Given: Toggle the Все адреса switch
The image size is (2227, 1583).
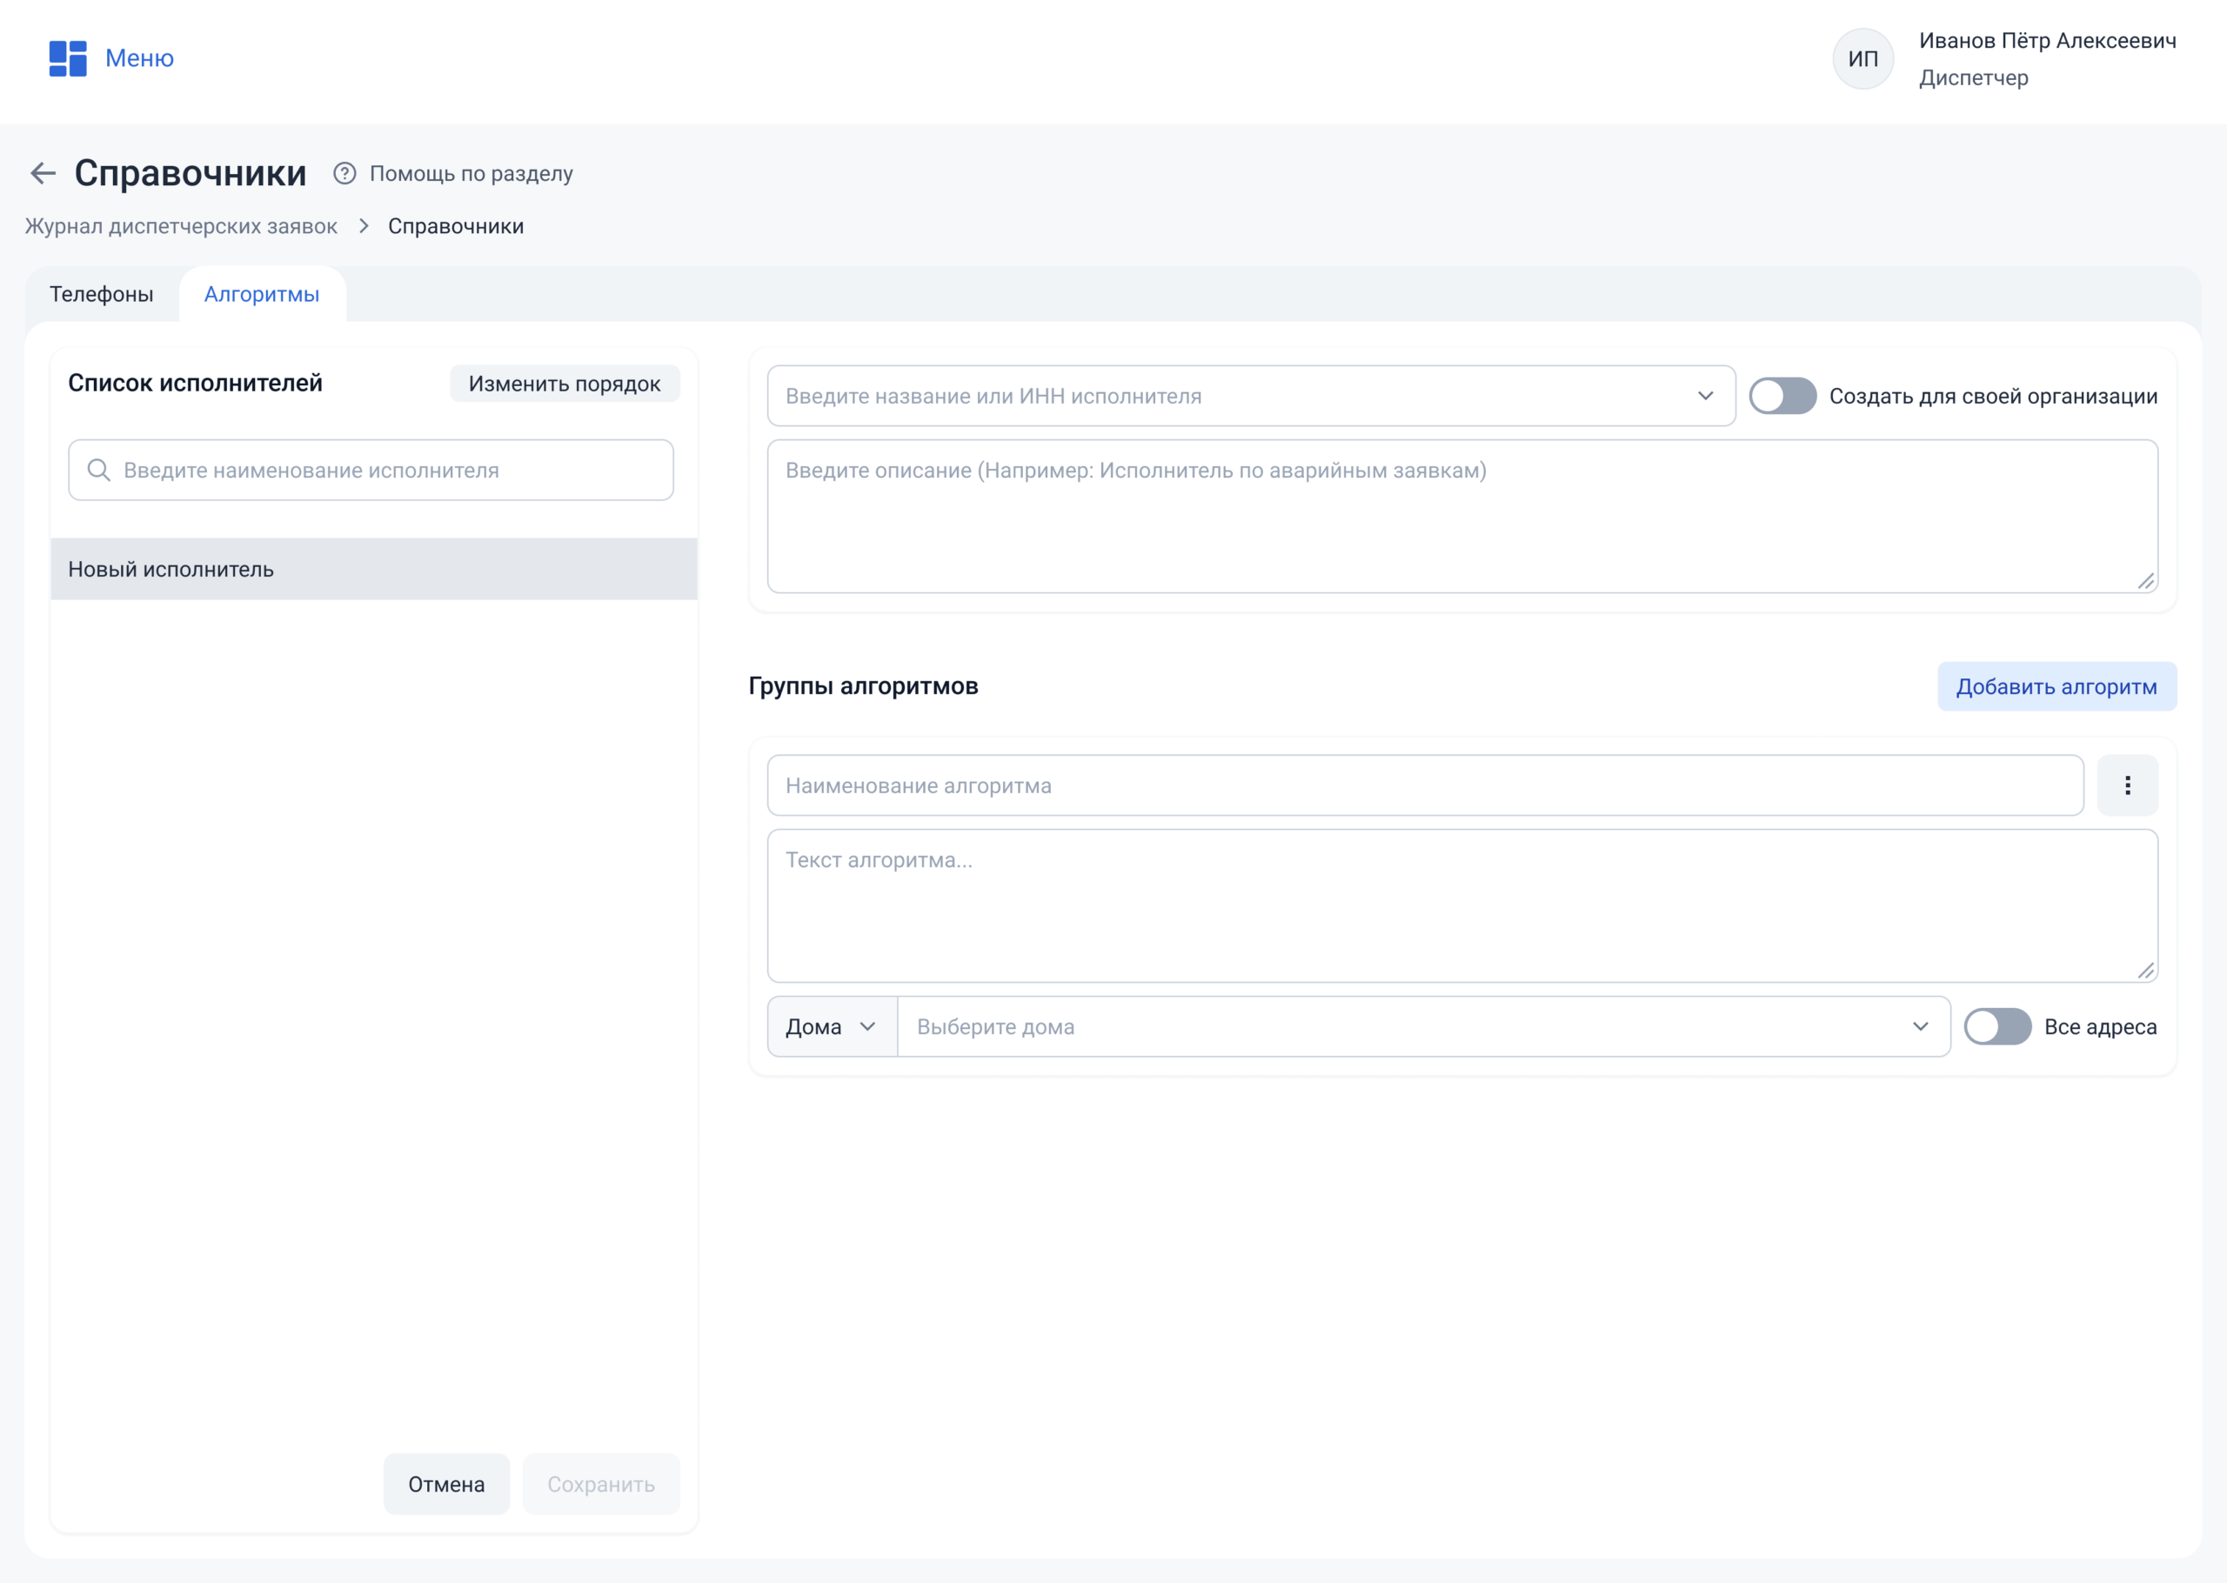Looking at the screenshot, I should coord(1996,1026).
